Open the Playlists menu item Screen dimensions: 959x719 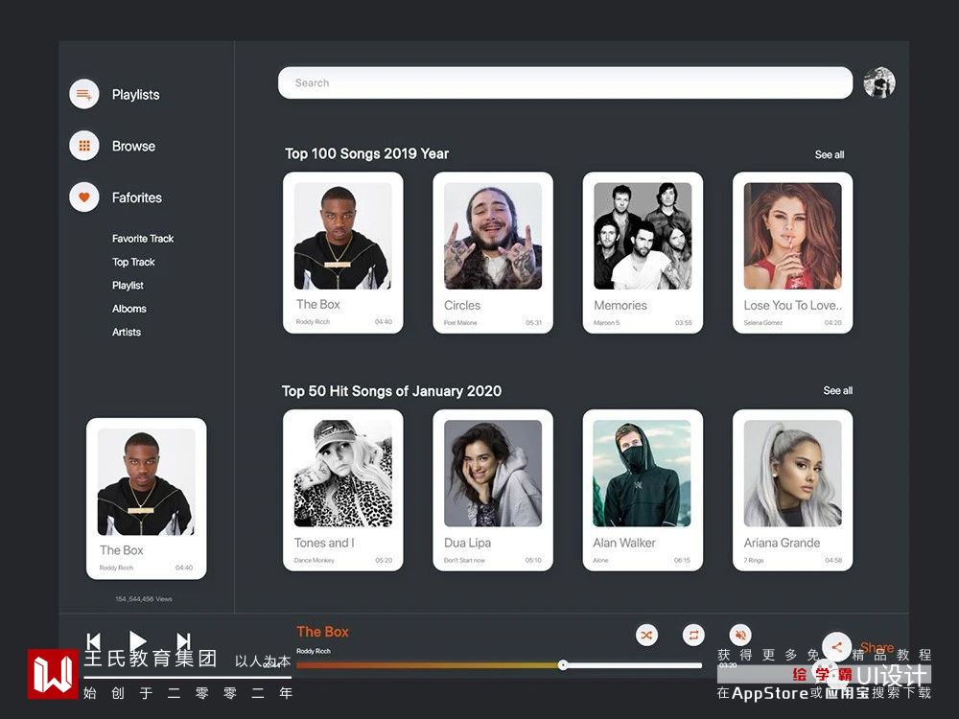coord(136,95)
